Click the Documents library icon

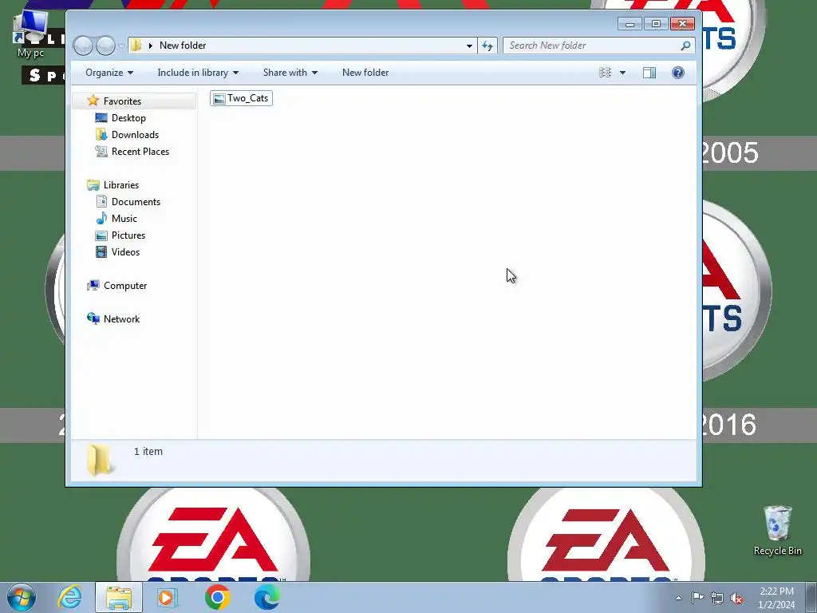(x=101, y=202)
